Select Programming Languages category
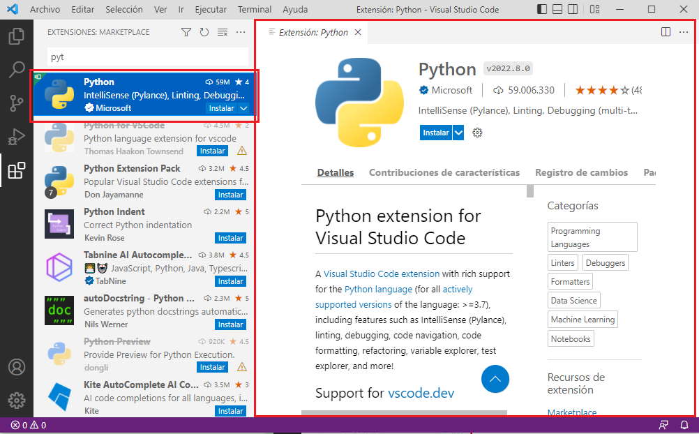The image size is (699, 434). (592, 237)
